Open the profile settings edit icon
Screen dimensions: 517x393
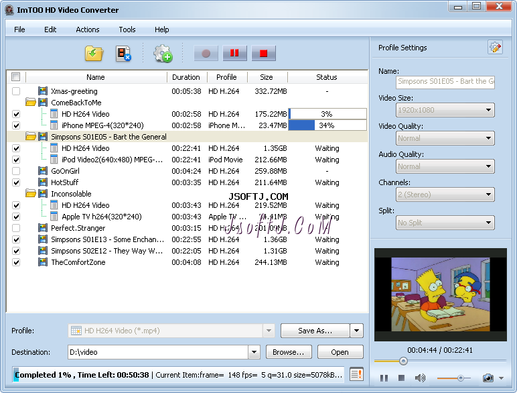click(x=495, y=48)
